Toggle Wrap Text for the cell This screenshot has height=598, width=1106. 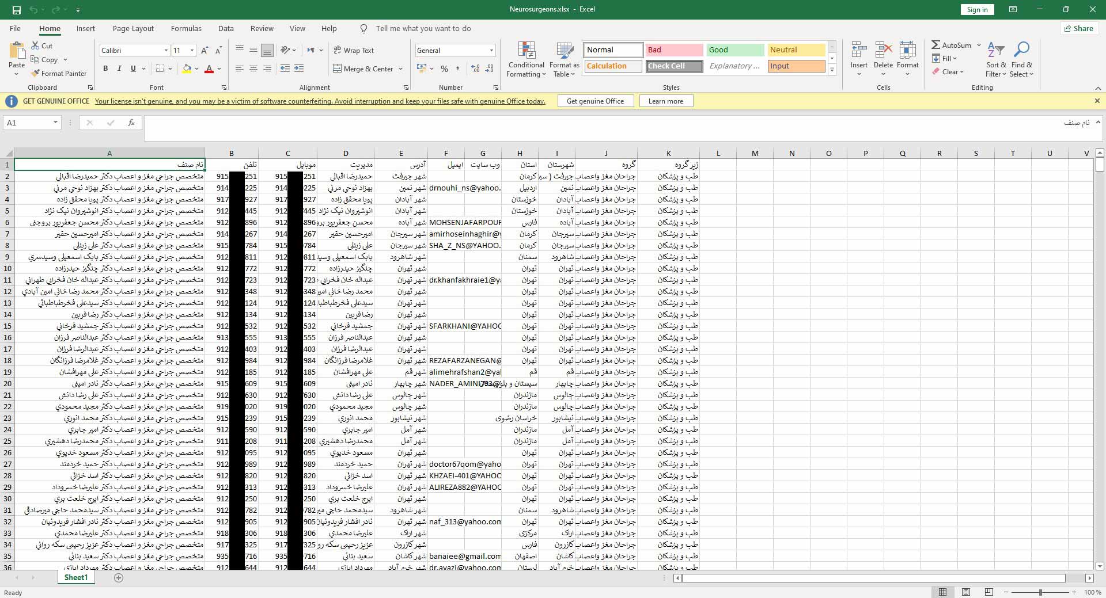click(x=354, y=51)
